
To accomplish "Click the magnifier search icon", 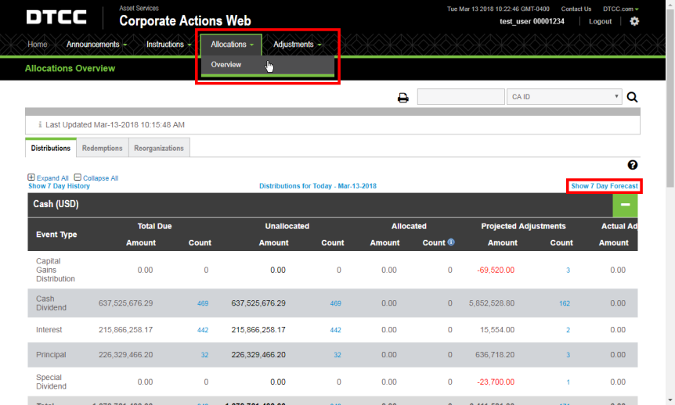I will point(632,97).
